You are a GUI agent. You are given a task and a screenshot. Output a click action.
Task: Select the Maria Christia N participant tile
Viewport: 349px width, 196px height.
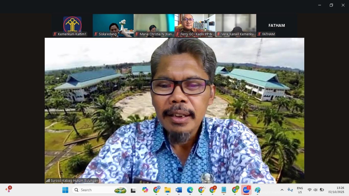(154, 25)
